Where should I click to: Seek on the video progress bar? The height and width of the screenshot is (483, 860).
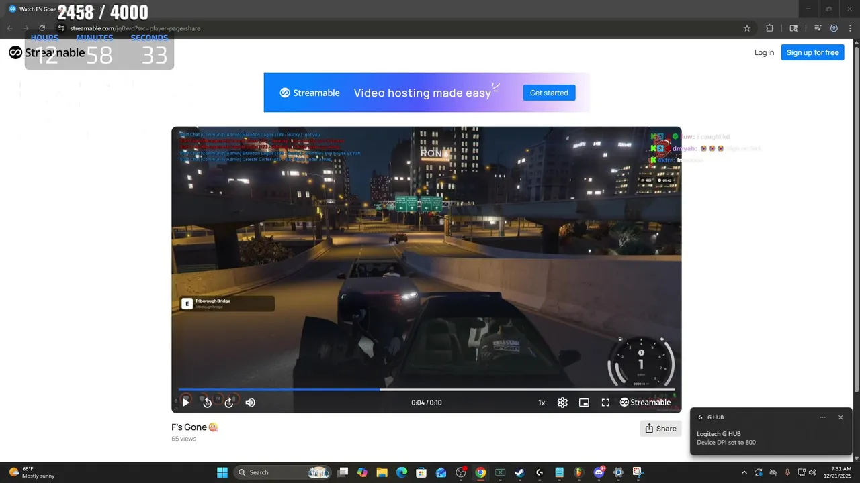point(427,389)
